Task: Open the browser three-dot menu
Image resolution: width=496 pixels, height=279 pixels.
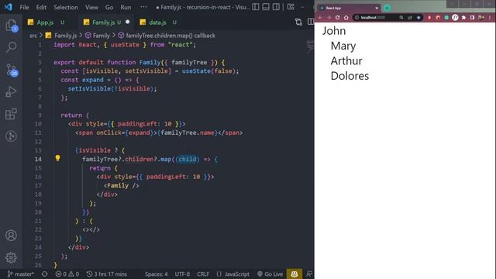Action: [x=490, y=17]
